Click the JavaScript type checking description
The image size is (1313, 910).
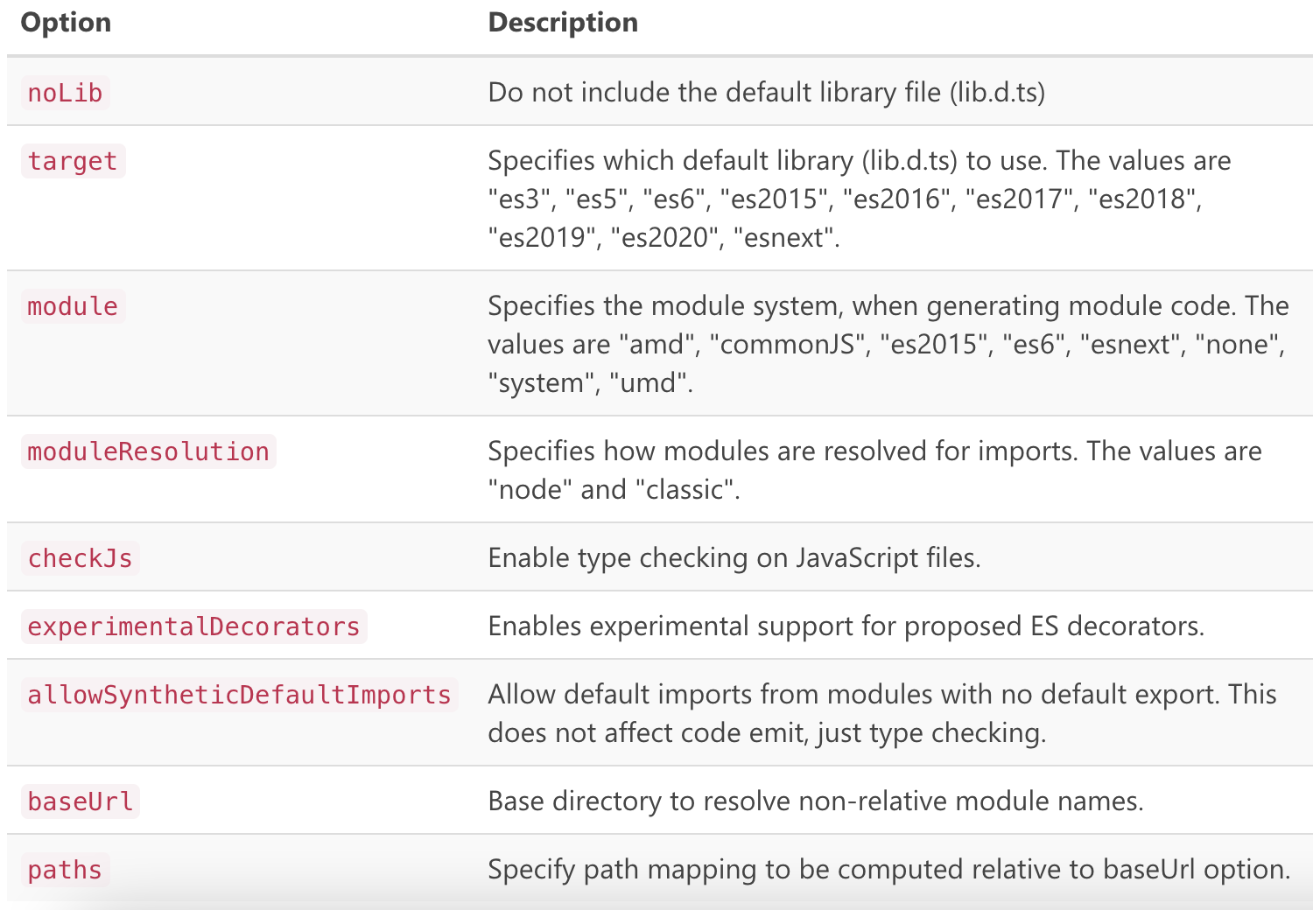pyautogui.click(x=734, y=558)
